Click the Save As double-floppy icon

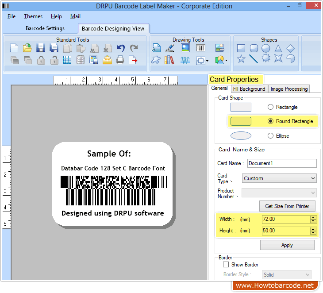(54, 48)
